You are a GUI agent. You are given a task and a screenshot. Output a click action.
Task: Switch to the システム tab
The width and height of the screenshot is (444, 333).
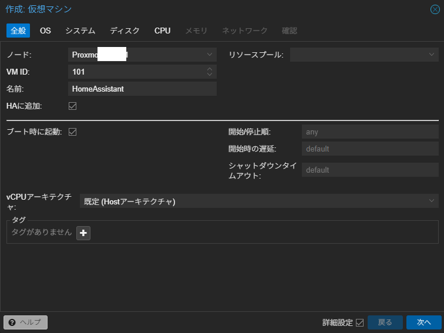click(80, 31)
